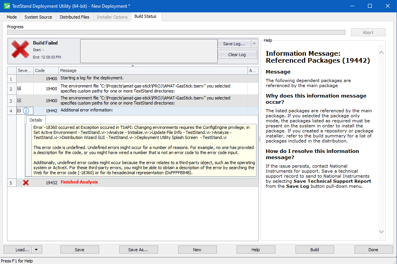Click the build Progress bar
Viewport: 397px width, 264px height.
click(x=176, y=33)
